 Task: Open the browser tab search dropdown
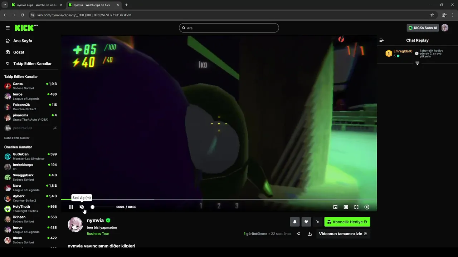point(4,5)
